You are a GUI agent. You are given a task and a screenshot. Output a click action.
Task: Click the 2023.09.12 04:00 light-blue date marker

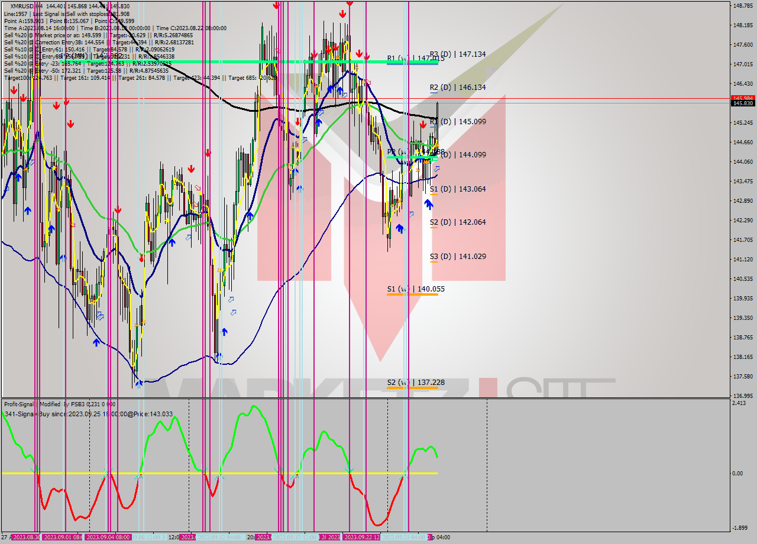221,537
